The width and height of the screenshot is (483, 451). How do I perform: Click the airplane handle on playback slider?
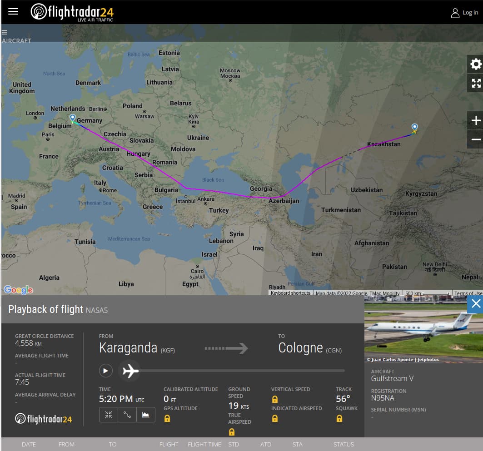[x=130, y=371]
